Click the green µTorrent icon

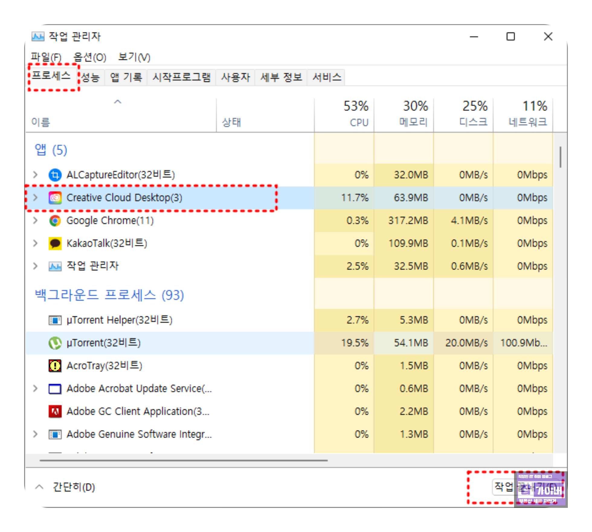[x=55, y=343]
